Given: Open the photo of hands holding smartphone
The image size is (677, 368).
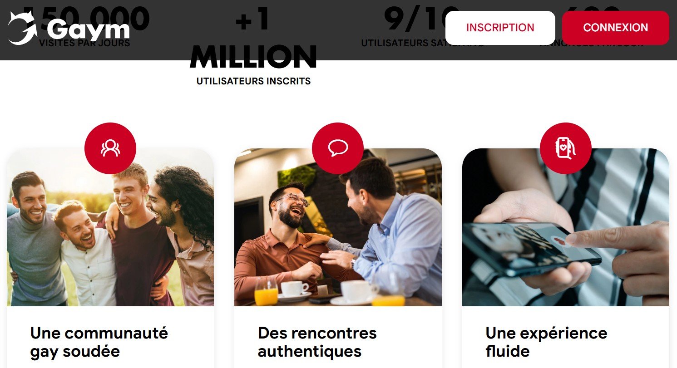Looking at the screenshot, I should 566,227.
